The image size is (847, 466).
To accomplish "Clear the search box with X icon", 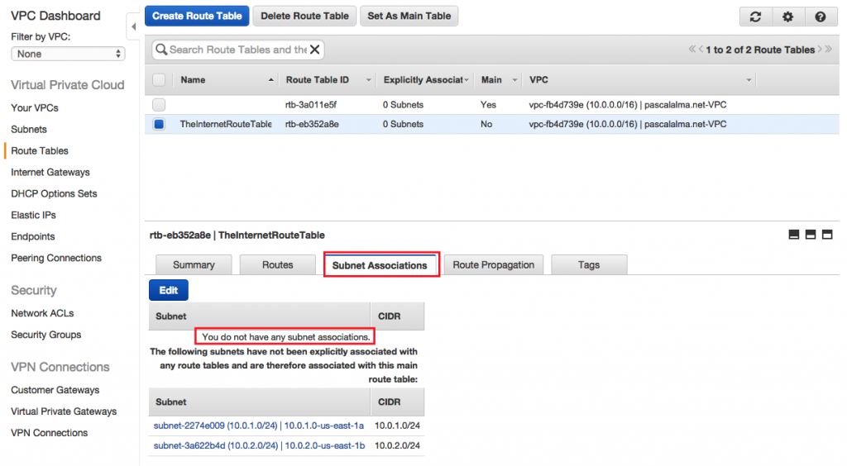I will (x=314, y=50).
